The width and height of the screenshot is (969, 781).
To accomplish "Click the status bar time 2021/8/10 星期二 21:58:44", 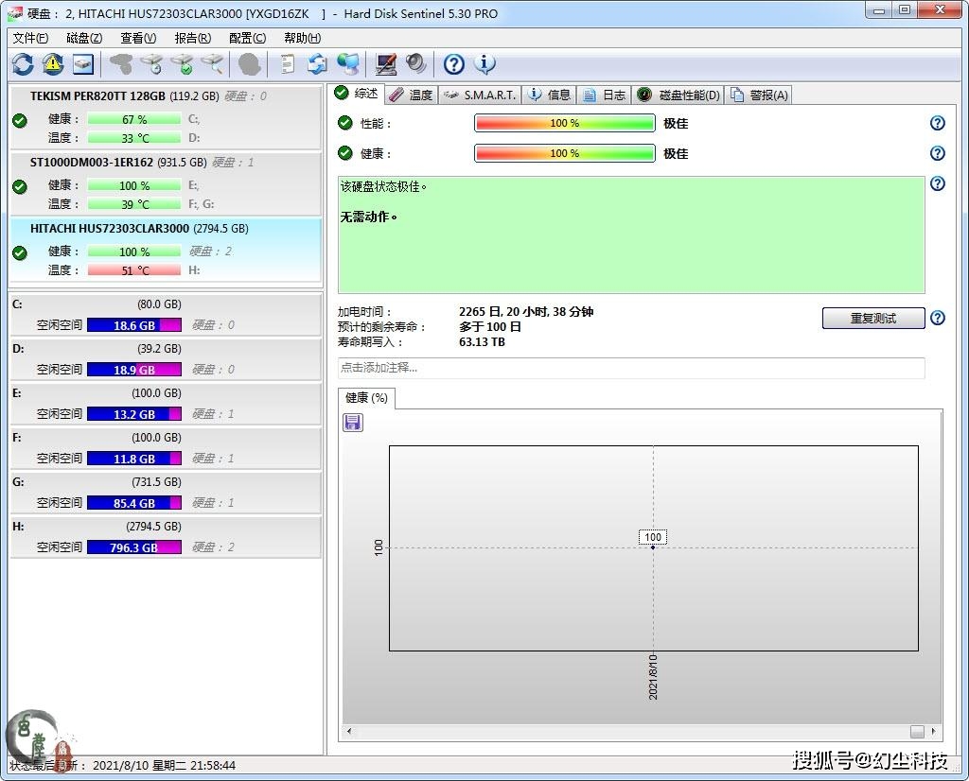I will coord(164,766).
